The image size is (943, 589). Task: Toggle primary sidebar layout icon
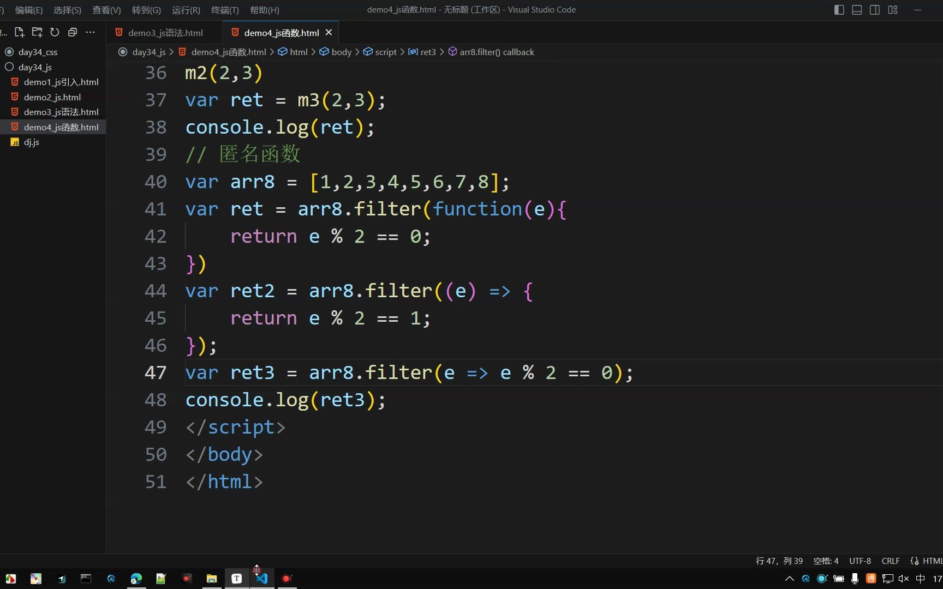[x=839, y=10]
